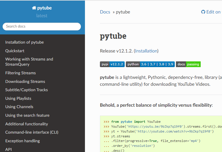The height and width of the screenshot is (152, 222).
Task: Open Additional functionality page
Action: click(x=26, y=124)
